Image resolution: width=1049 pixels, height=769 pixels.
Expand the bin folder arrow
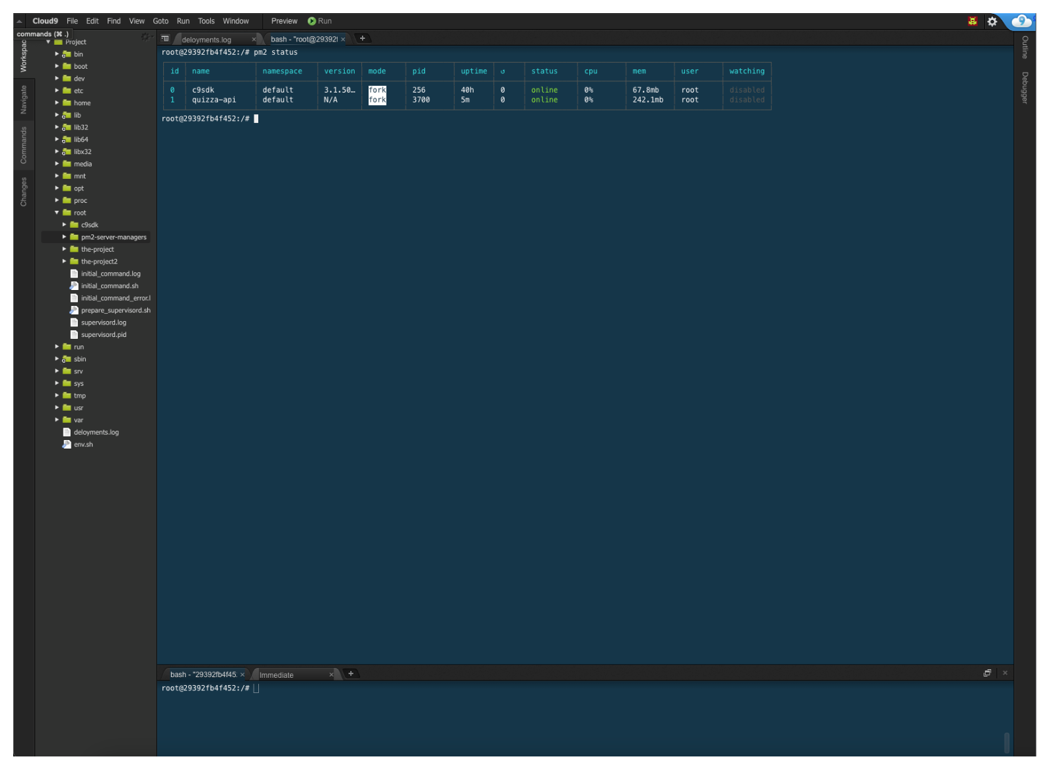(57, 54)
